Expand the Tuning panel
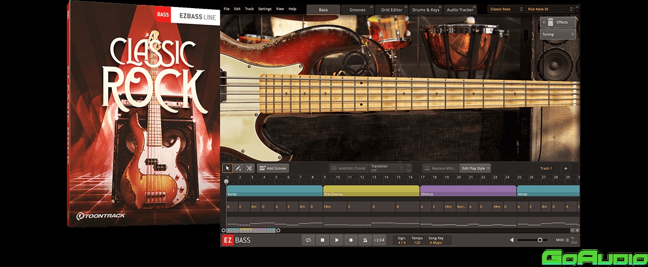The height and width of the screenshot is (267, 648). point(557,34)
